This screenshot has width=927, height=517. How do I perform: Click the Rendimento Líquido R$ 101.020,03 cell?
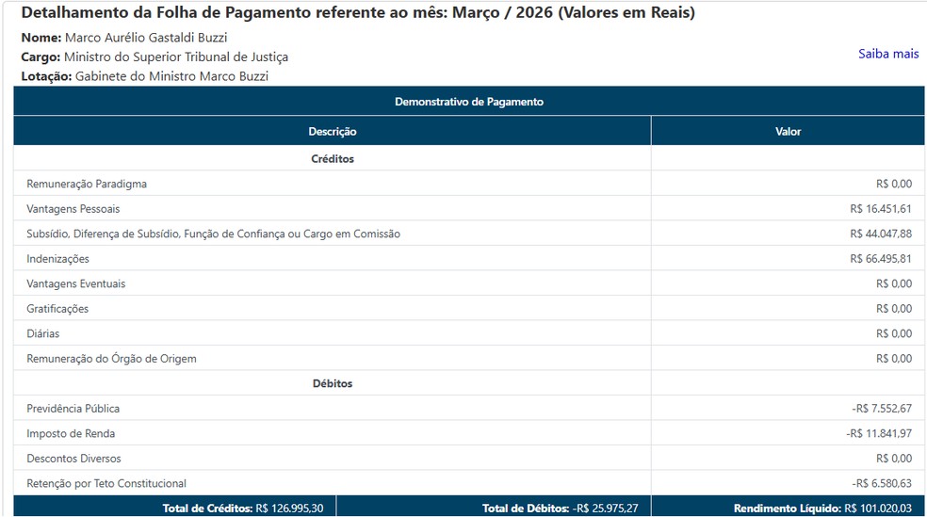(789, 507)
